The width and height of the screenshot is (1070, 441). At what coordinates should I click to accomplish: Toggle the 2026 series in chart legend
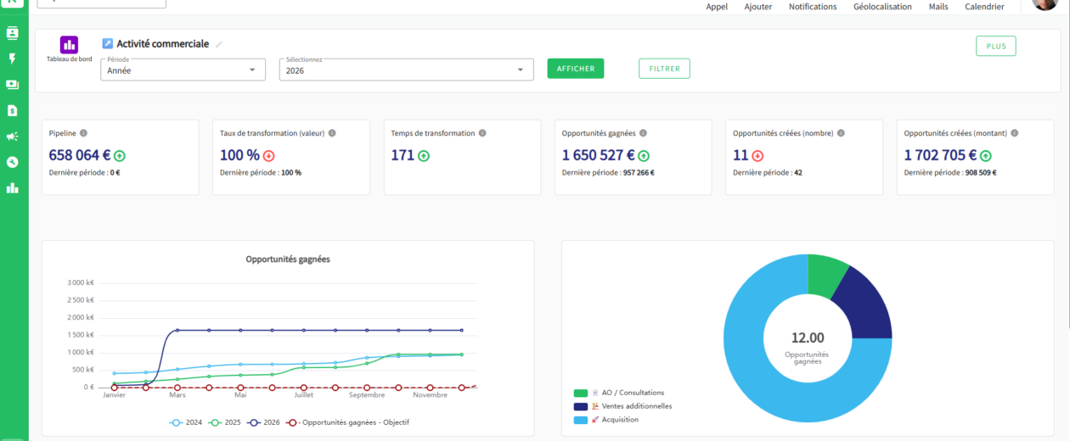click(x=264, y=421)
